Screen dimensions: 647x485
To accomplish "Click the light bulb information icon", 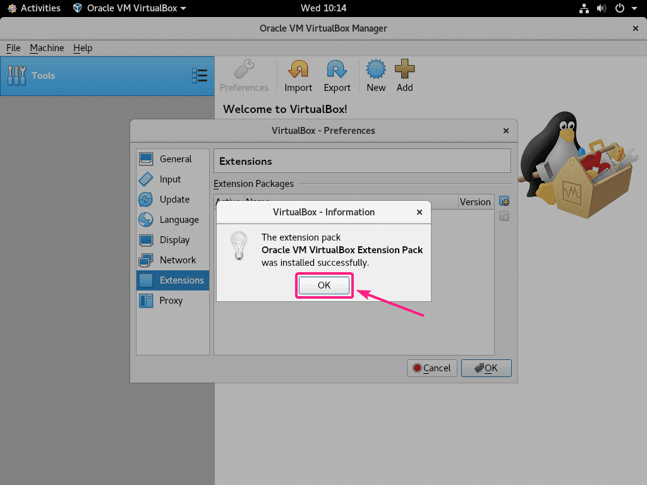I will point(238,246).
